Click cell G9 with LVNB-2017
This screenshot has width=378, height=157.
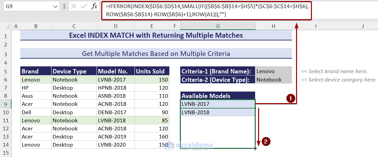[x=218, y=104]
